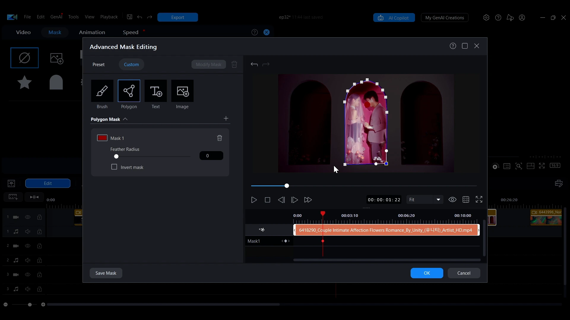Select the 6418290_Couple clip in mask timeline

click(387, 230)
